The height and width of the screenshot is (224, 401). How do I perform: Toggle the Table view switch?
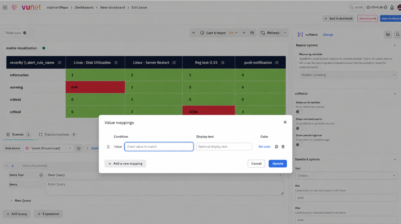point(26,33)
